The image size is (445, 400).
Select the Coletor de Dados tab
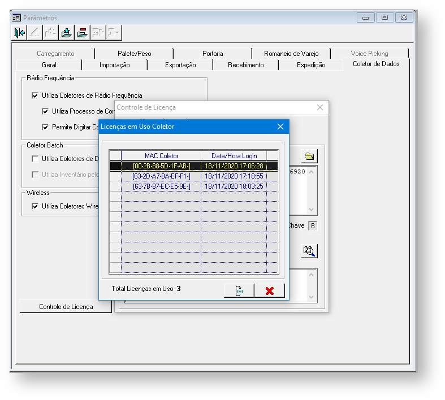coord(376,64)
